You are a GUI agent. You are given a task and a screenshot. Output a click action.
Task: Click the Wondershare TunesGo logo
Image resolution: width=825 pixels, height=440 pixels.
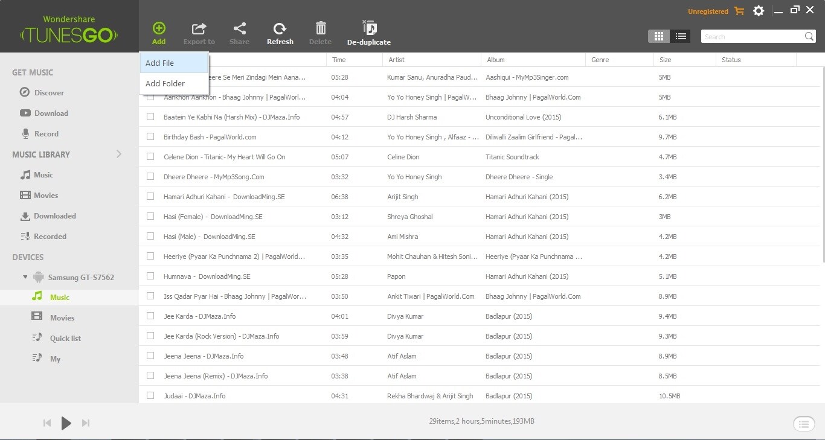point(69,30)
